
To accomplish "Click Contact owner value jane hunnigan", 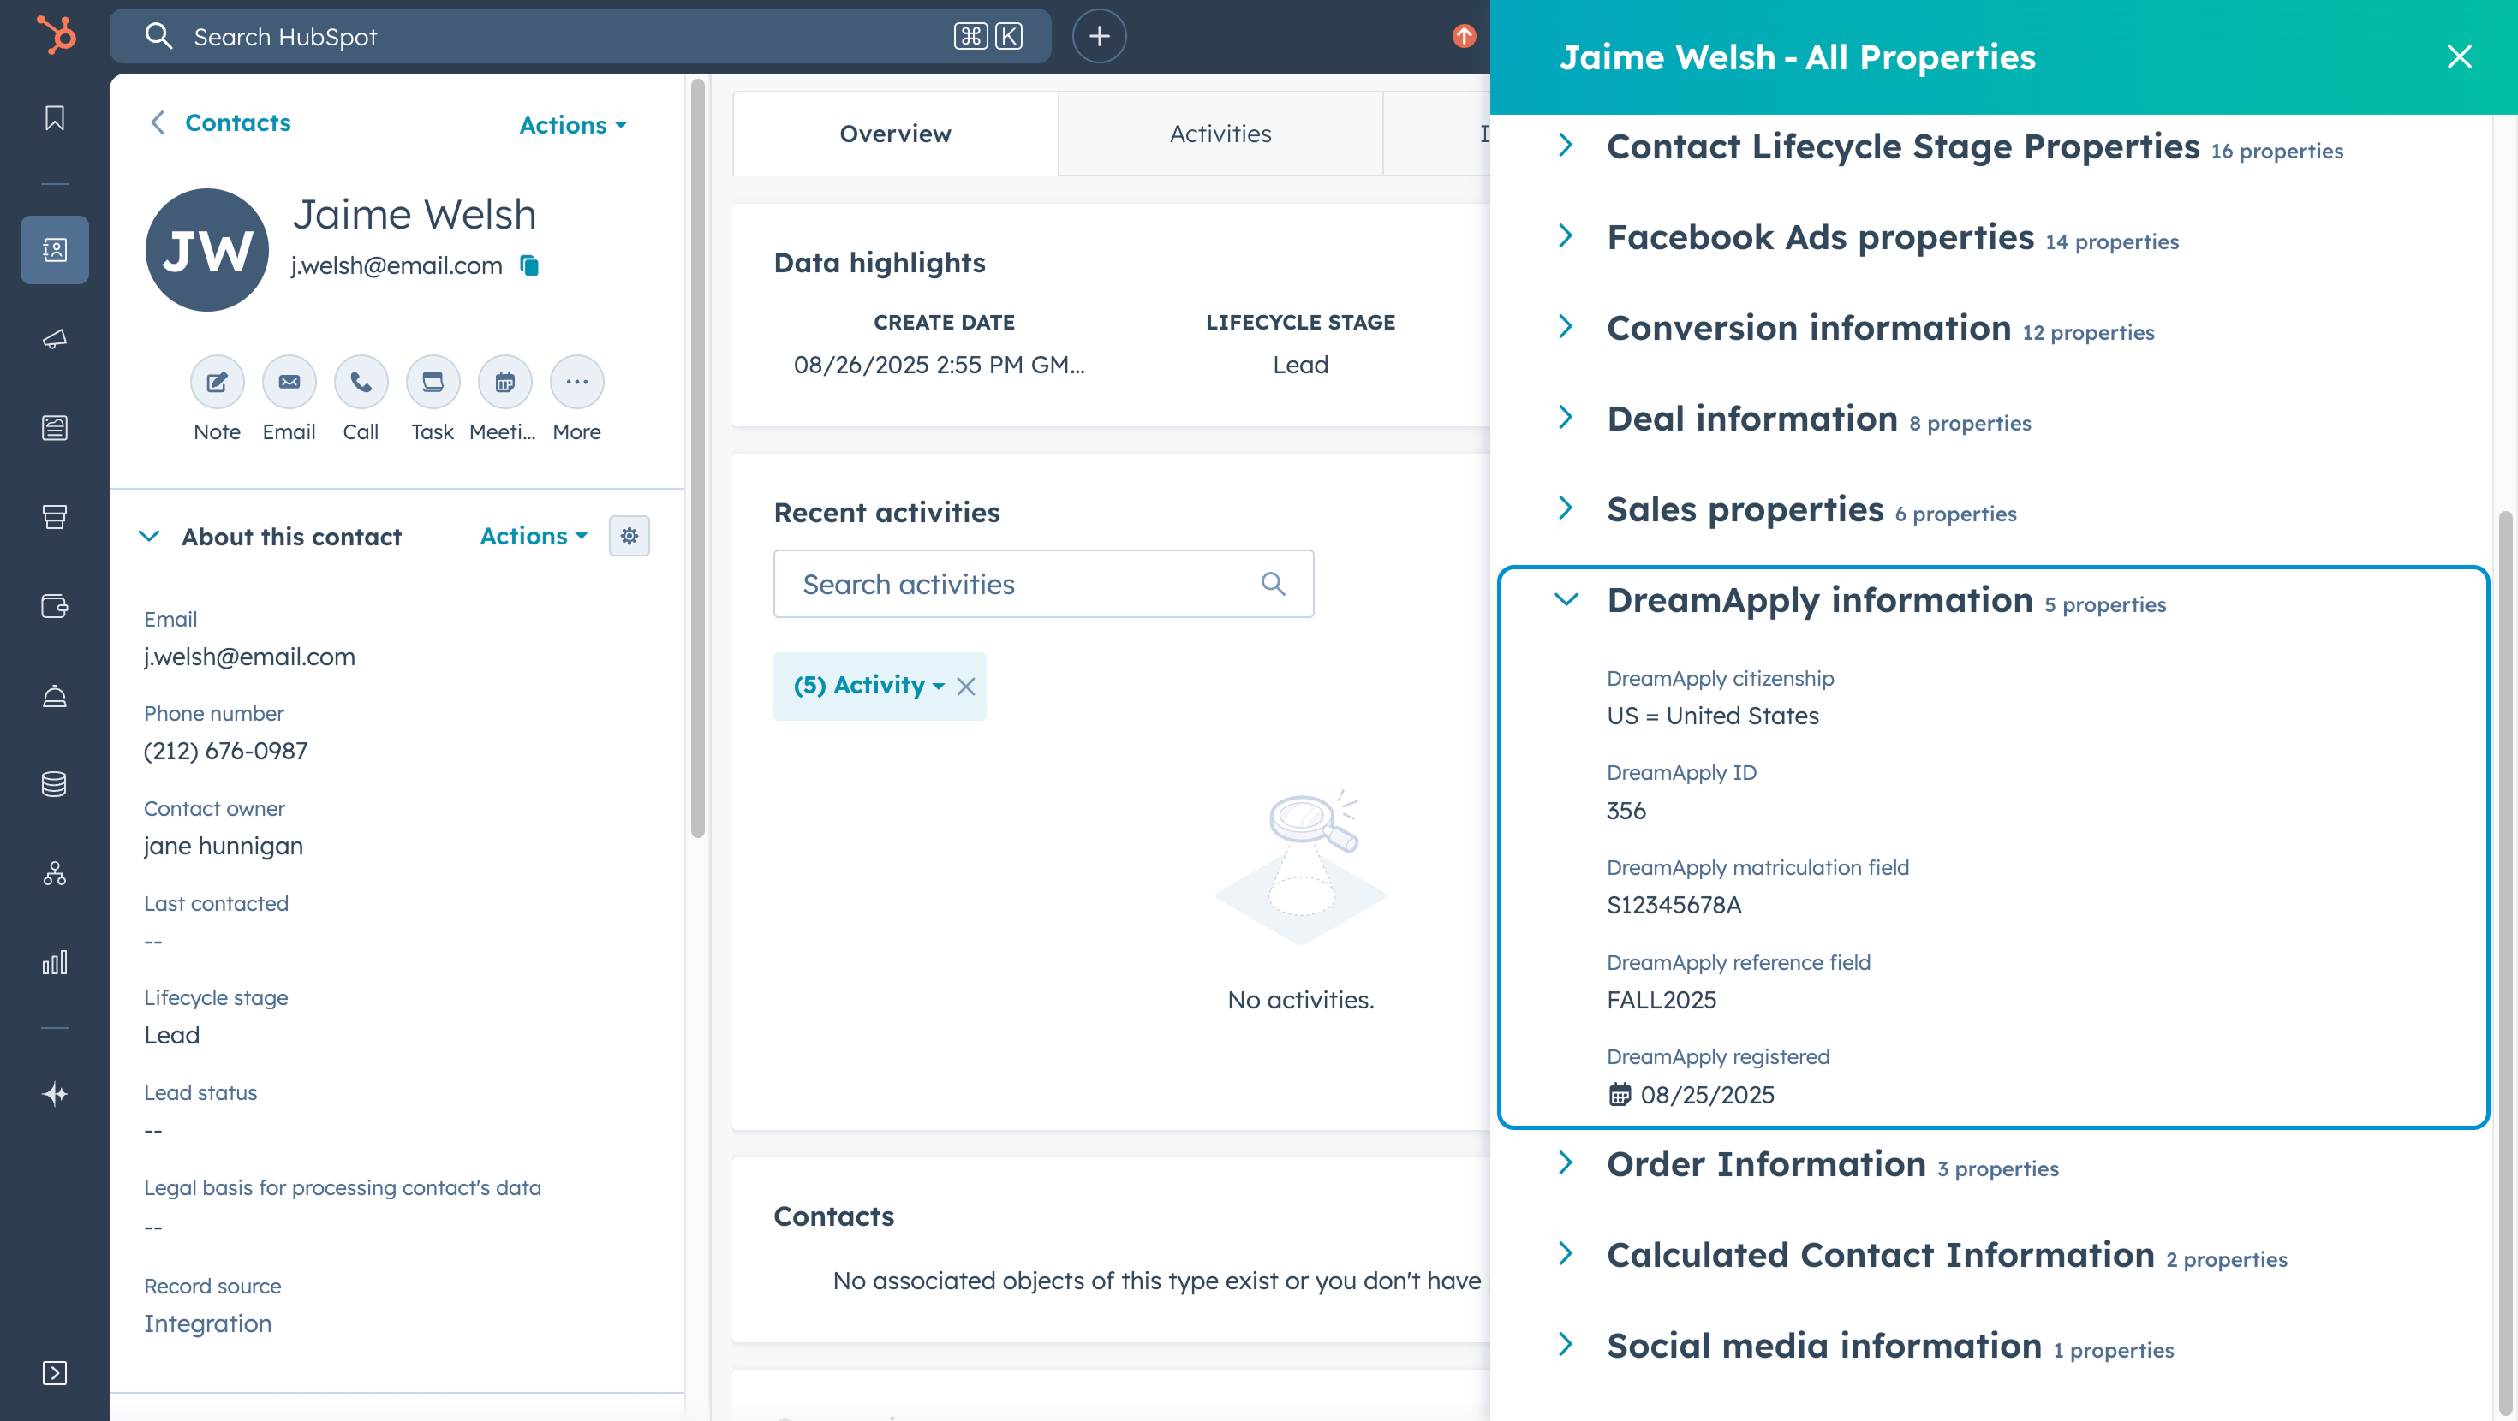I will 224,847.
